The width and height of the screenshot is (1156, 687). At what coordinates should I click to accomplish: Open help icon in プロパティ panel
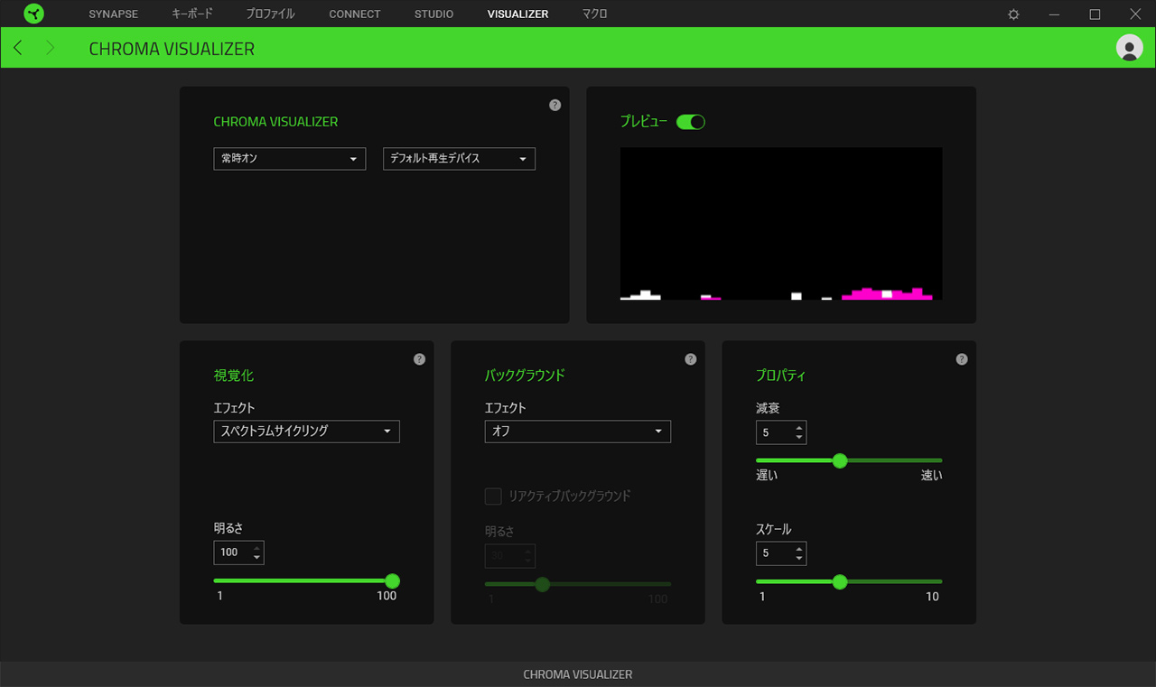click(x=961, y=359)
